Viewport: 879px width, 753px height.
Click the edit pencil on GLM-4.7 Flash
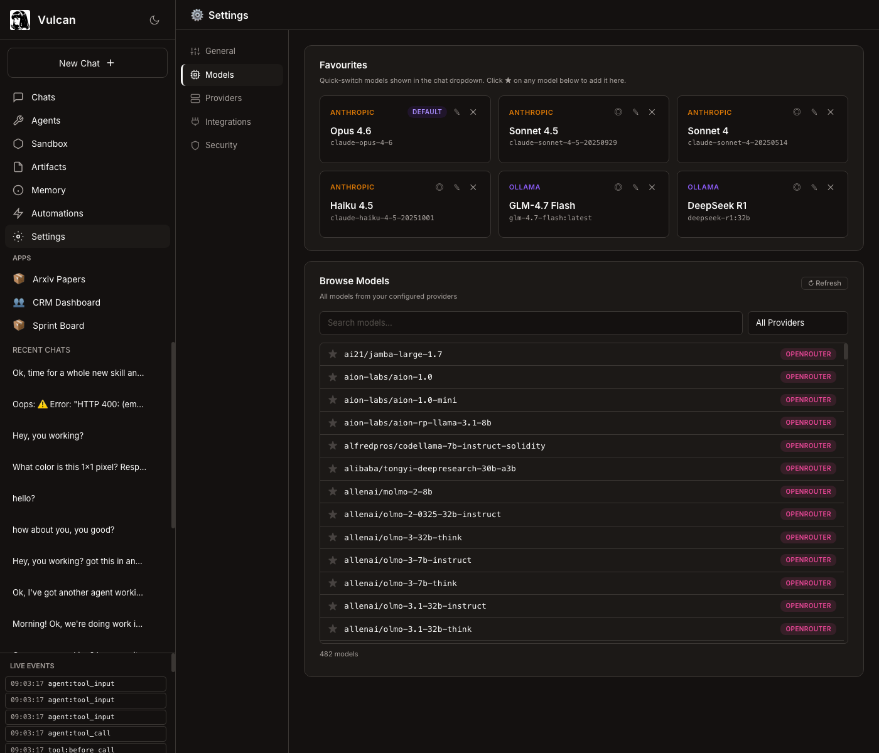[635, 188]
